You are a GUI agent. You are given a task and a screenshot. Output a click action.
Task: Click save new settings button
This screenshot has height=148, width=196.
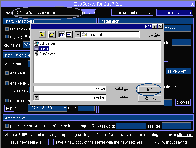26,142
